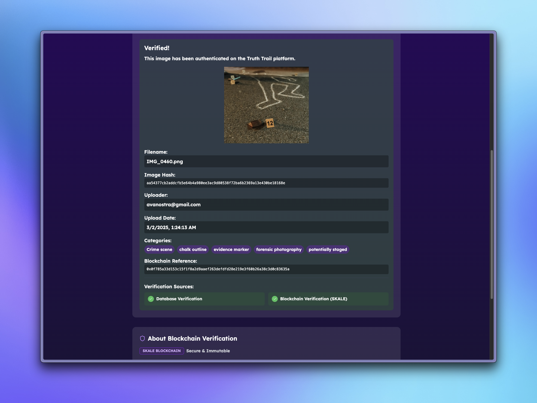Click the green Database Verification checkmark icon

(151, 299)
